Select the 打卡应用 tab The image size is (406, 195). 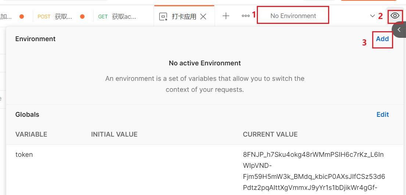[x=184, y=17]
